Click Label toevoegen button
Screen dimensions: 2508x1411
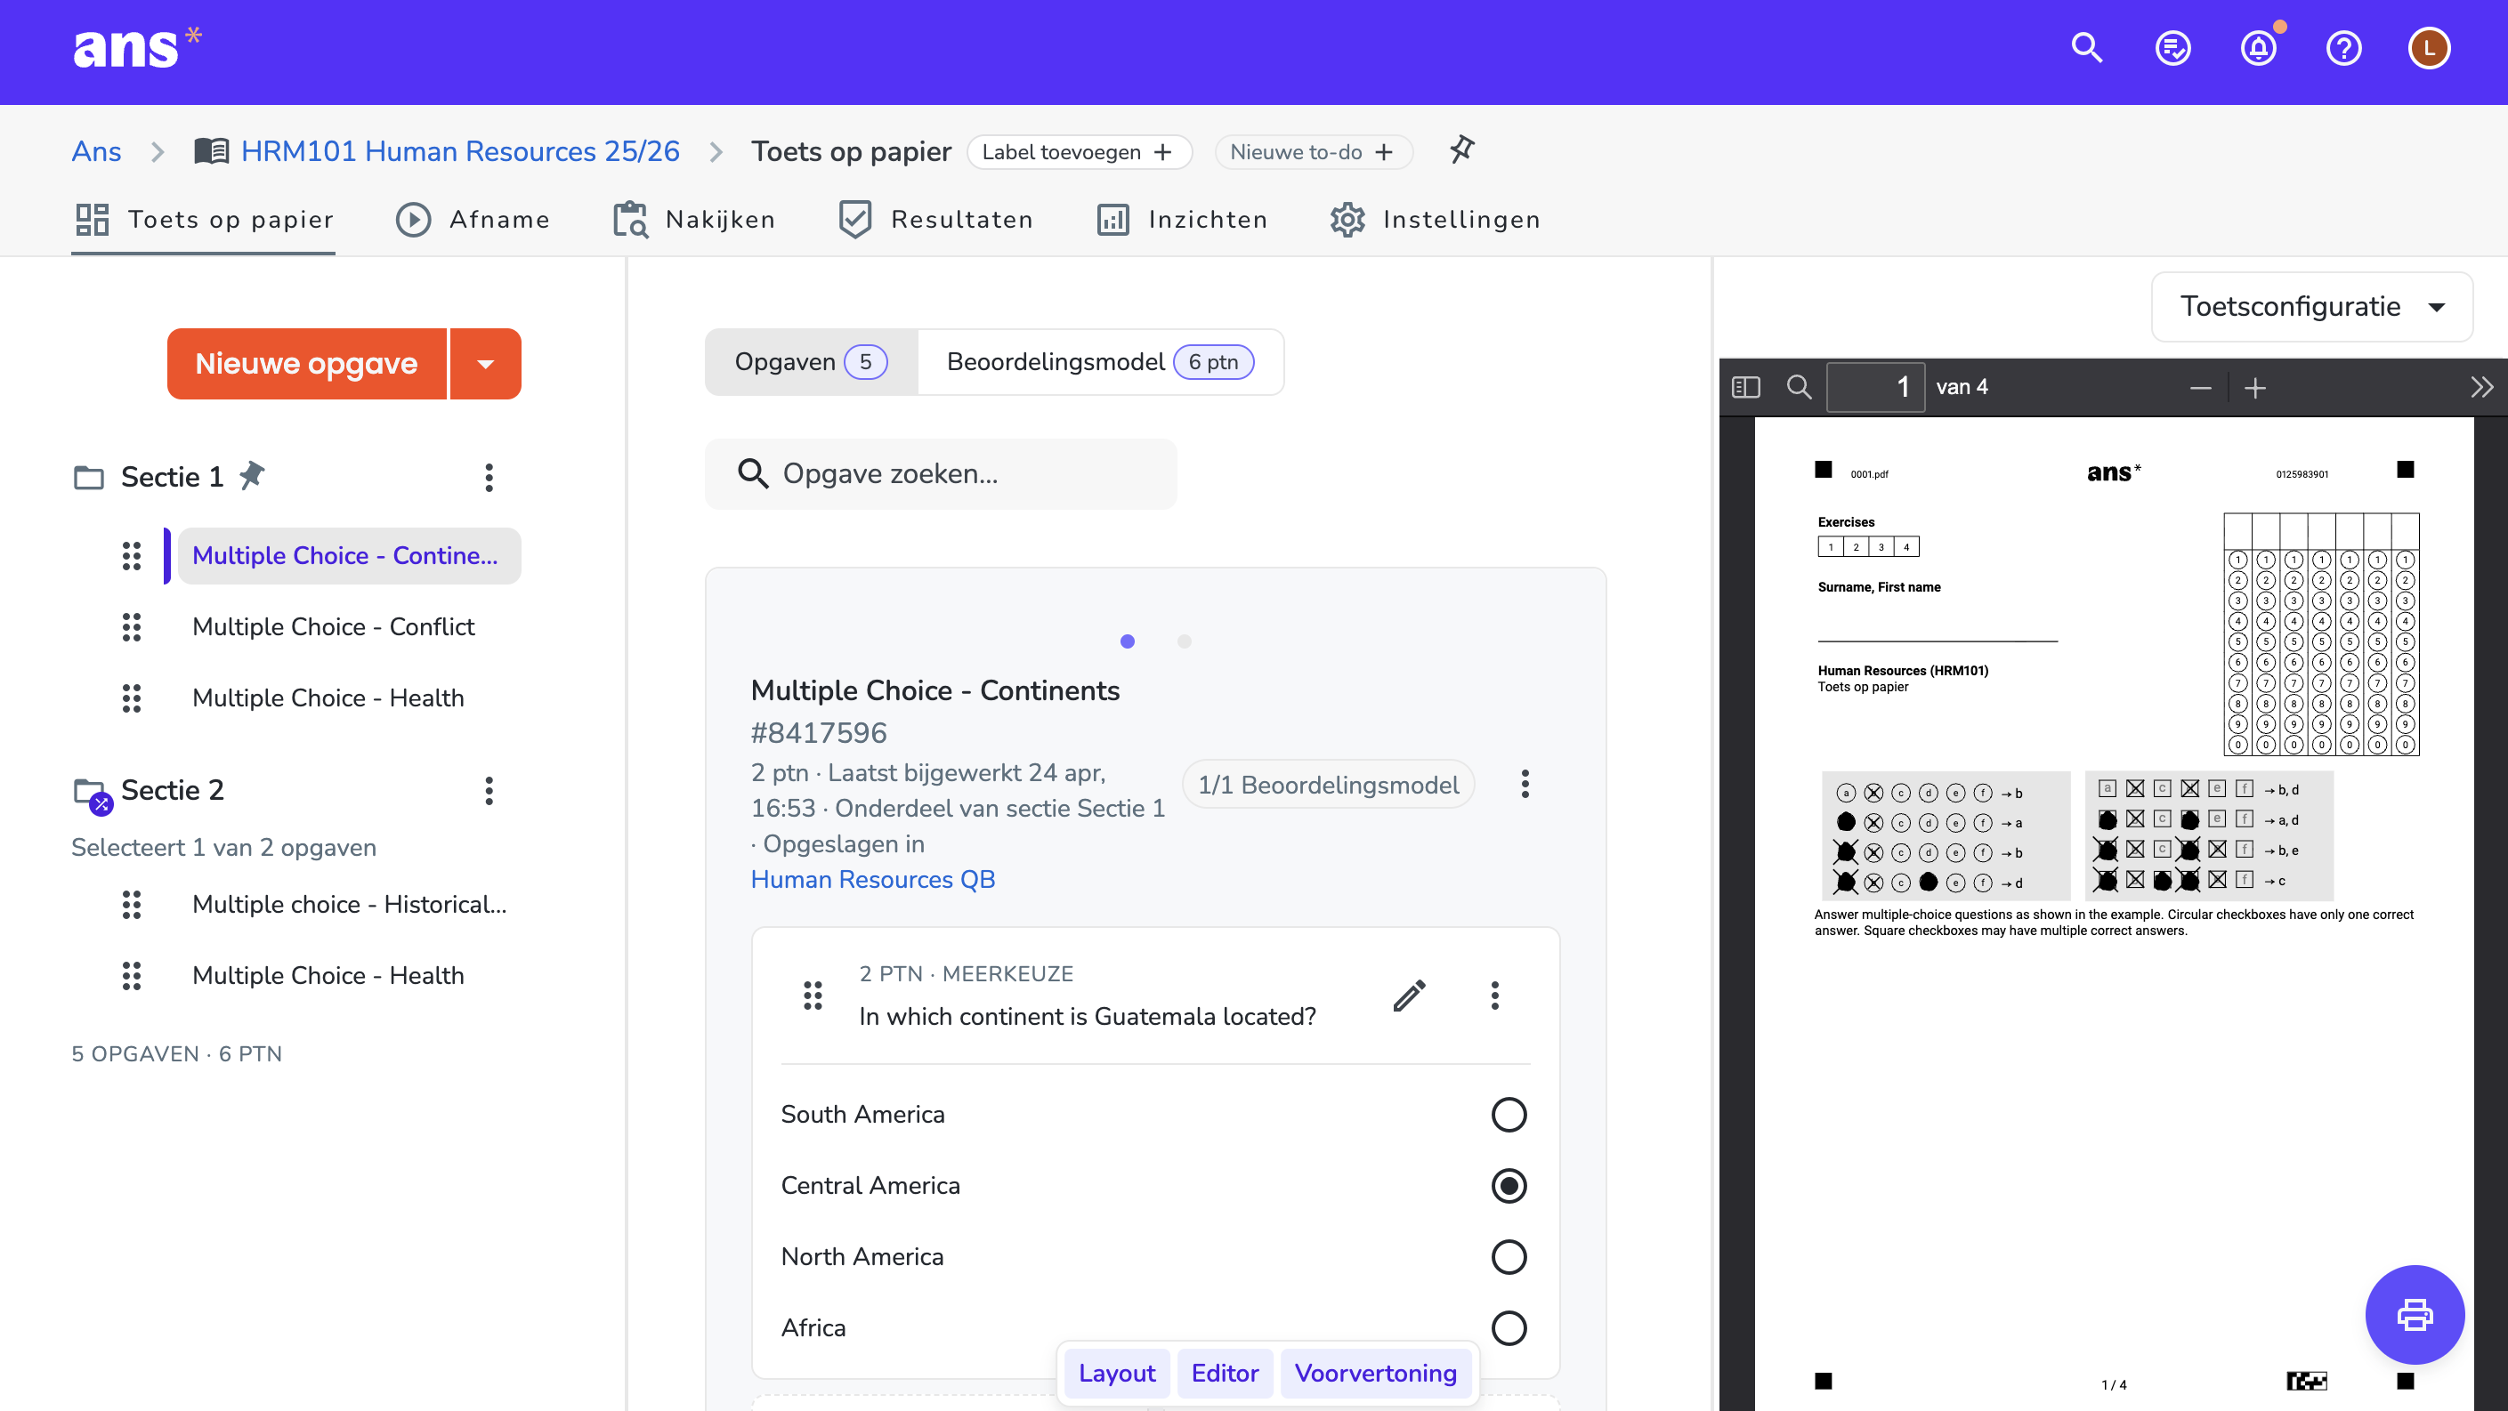pyautogui.click(x=1079, y=152)
